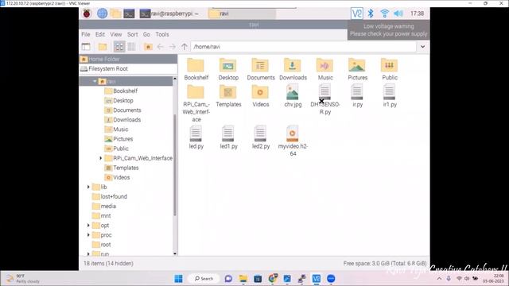The width and height of the screenshot is (509, 286).
Task: Select the chv.jpg image file
Action: (x=293, y=96)
